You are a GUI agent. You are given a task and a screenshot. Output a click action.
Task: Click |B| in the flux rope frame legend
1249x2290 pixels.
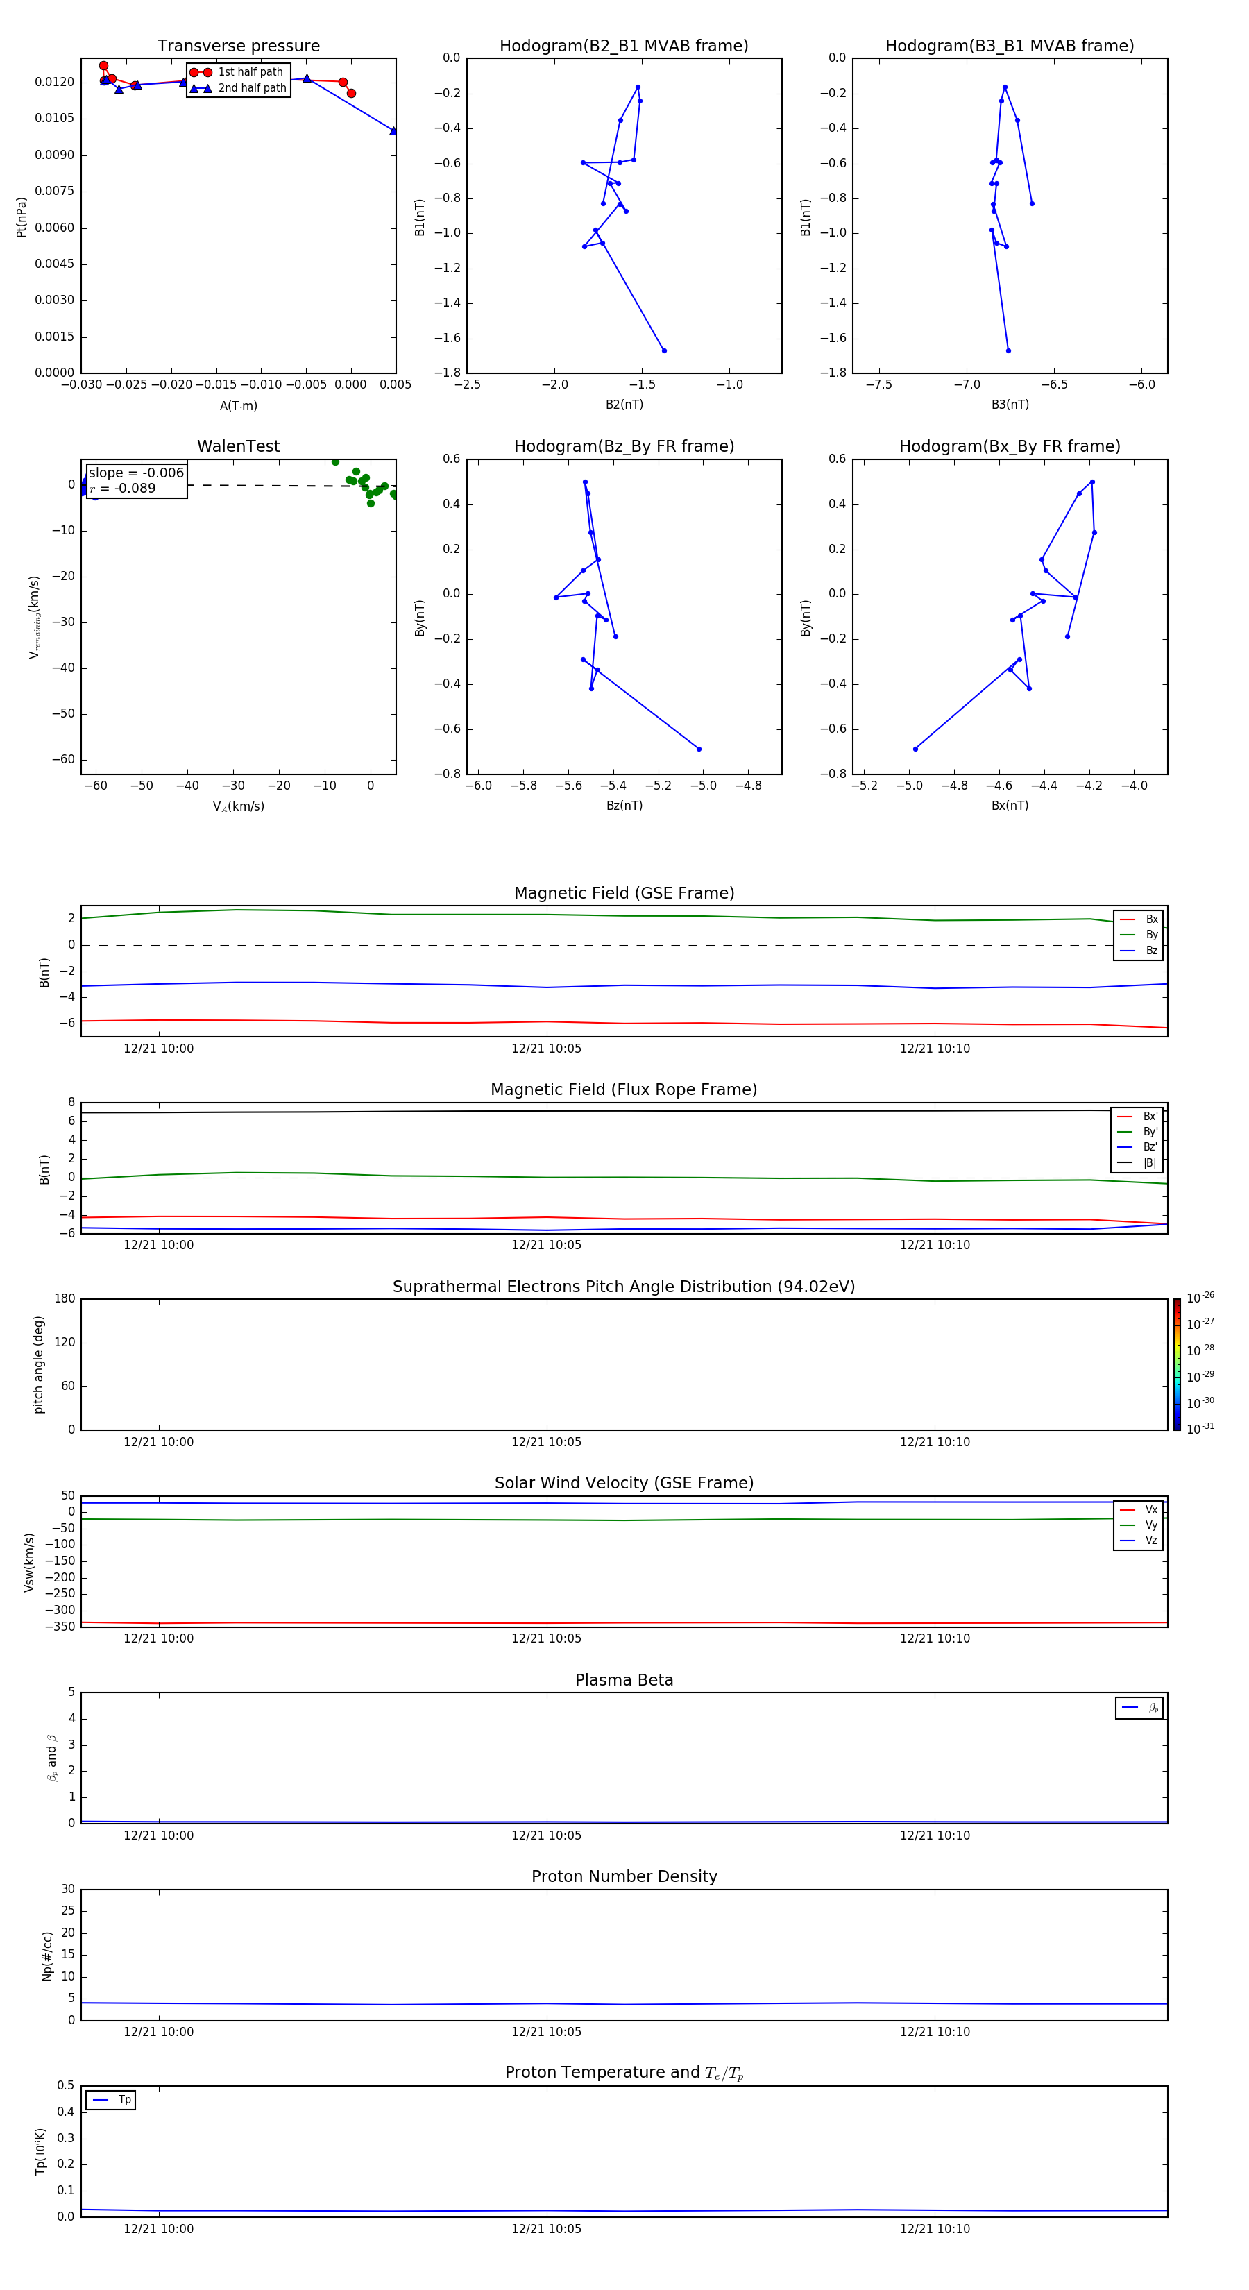tap(1137, 1163)
